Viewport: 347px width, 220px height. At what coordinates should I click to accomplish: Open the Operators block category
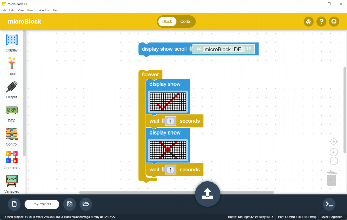[x=12, y=161]
